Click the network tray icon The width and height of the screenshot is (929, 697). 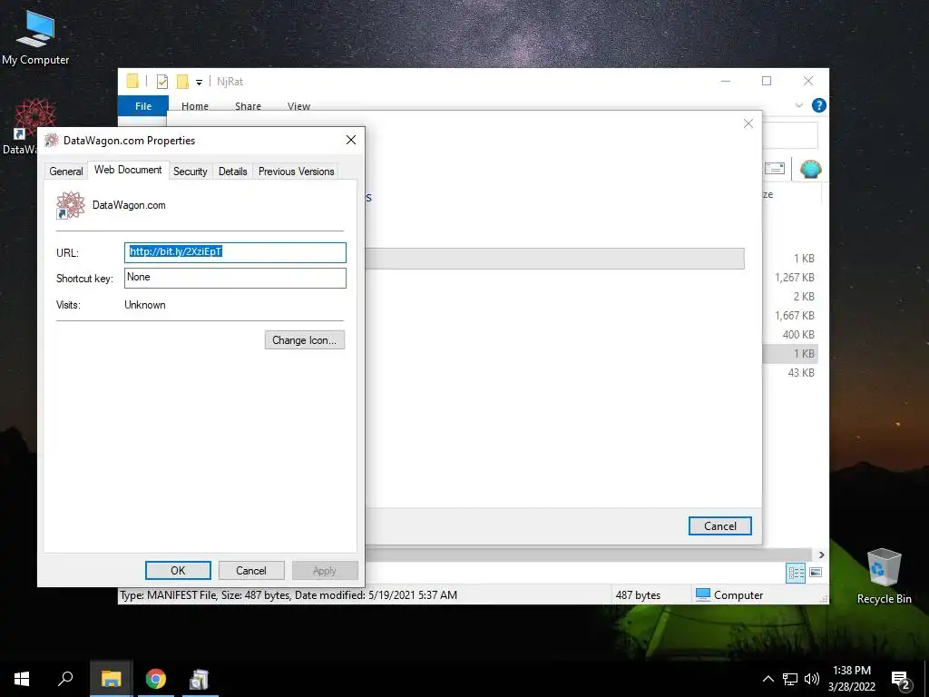[790, 679]
